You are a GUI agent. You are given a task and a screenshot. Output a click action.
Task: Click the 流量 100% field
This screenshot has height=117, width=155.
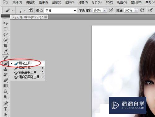coord(129,11)
